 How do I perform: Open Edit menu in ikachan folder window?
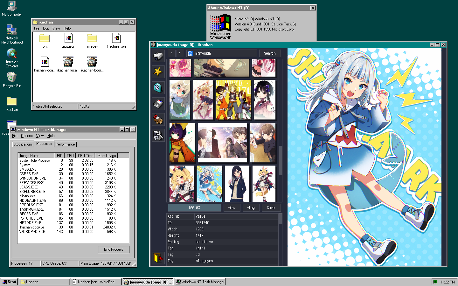click(46, 28)
